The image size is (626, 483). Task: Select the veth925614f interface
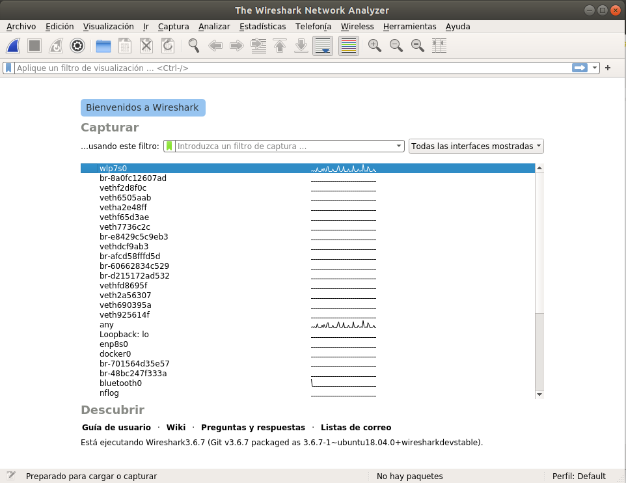point(307,315)
